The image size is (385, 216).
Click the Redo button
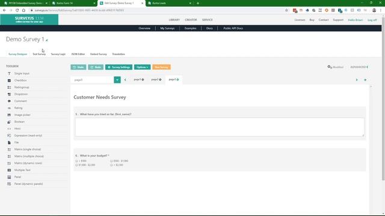(x=96, y=67)
